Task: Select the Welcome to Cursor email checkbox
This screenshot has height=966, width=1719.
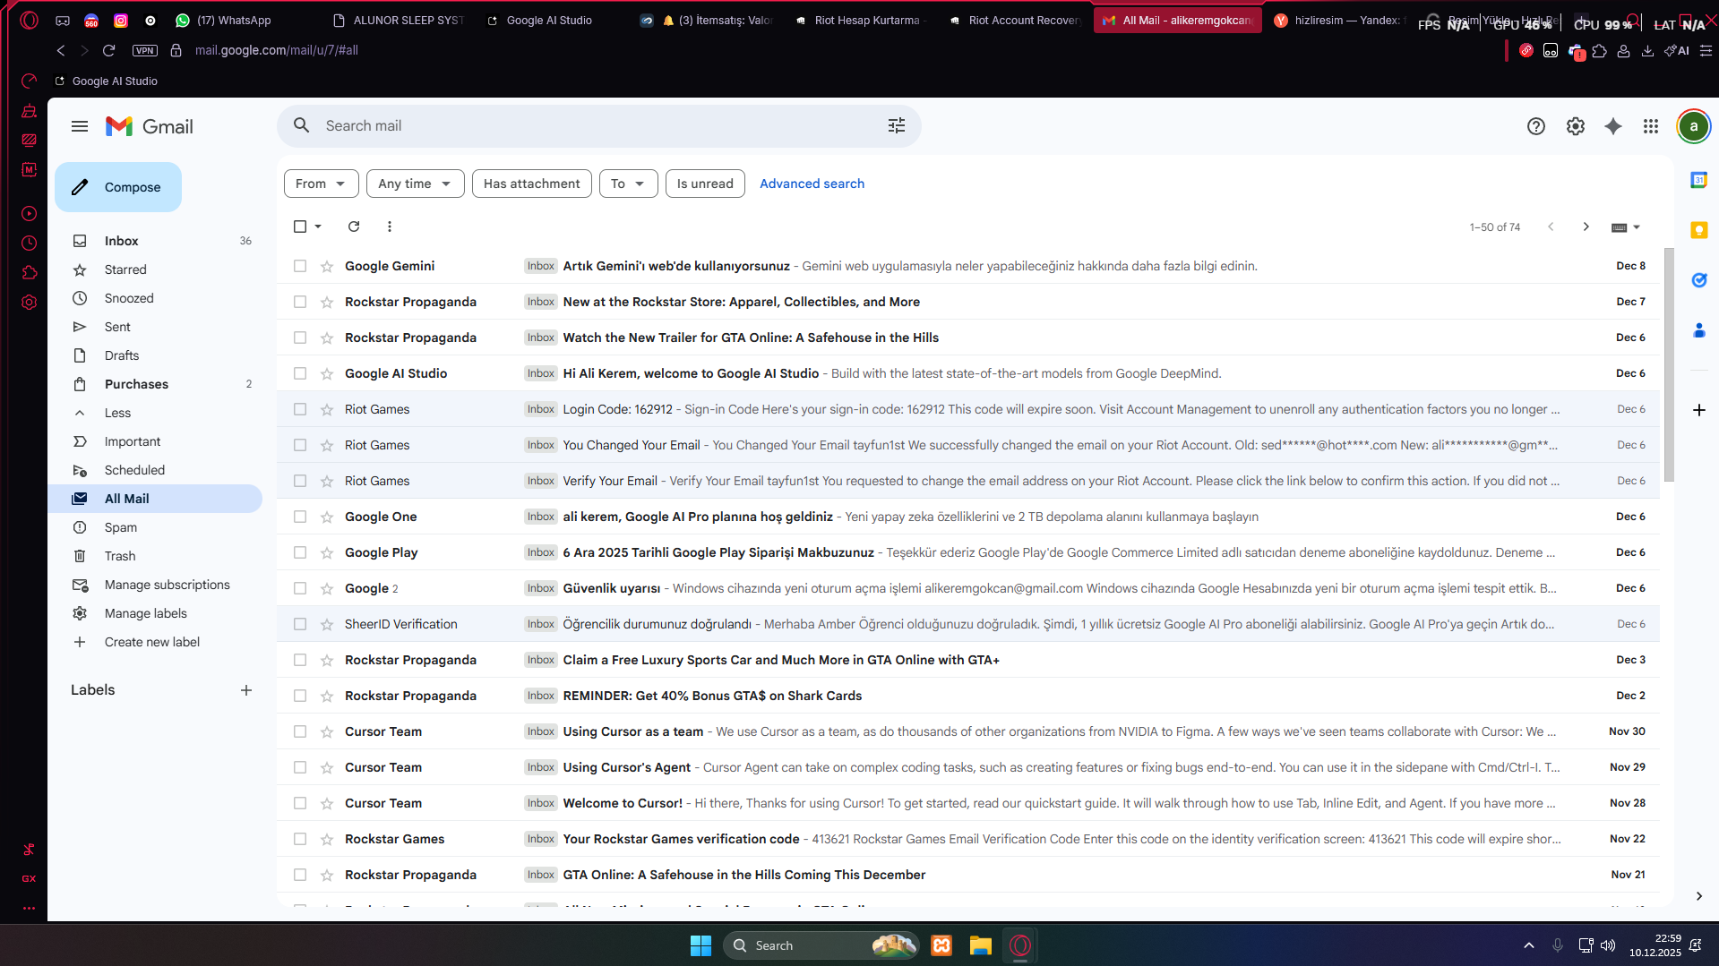Action: 300,803
